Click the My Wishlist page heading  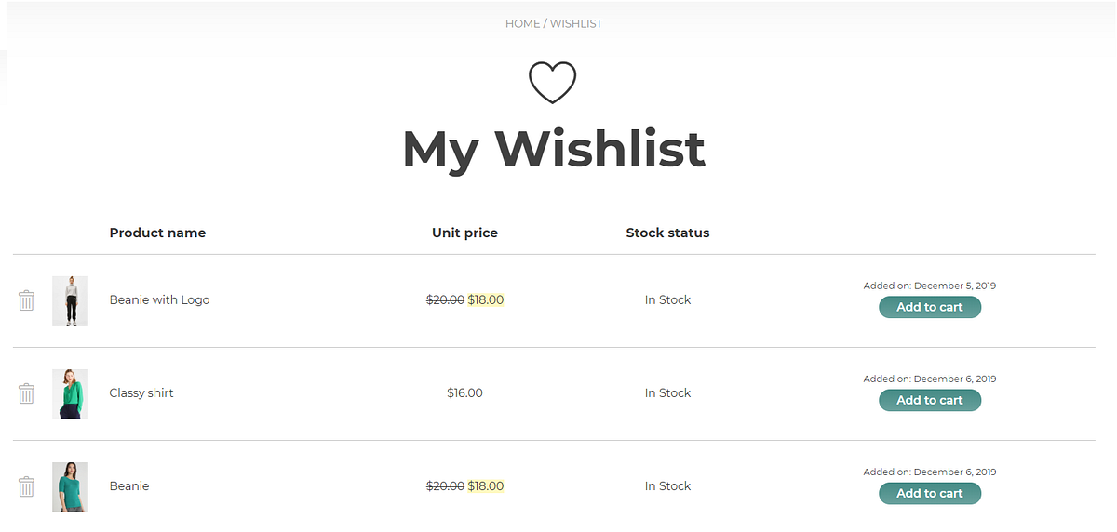pyautogui.click(x=554, y=149)
